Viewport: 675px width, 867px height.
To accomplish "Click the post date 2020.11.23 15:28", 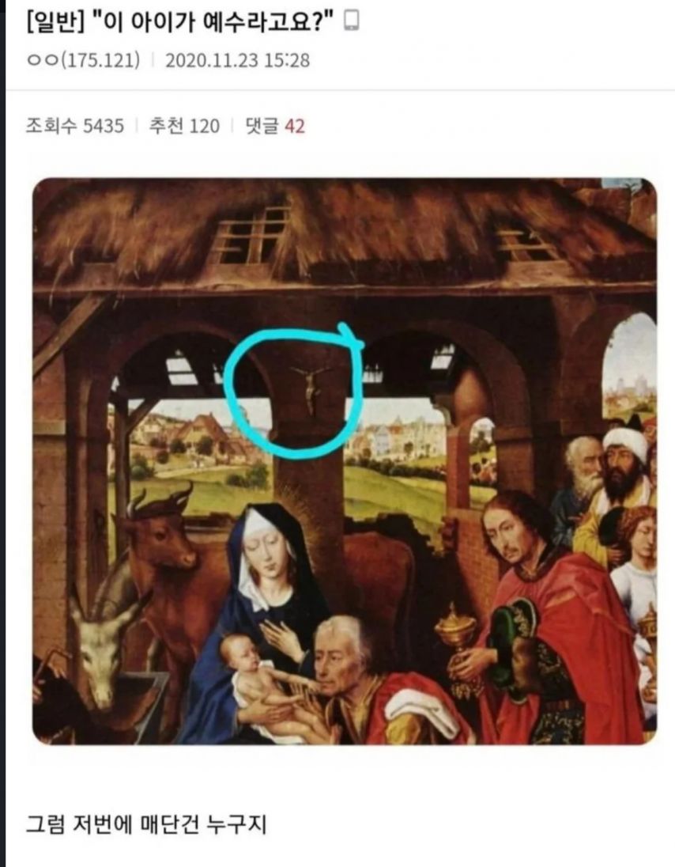I will (x=238, y=59).
